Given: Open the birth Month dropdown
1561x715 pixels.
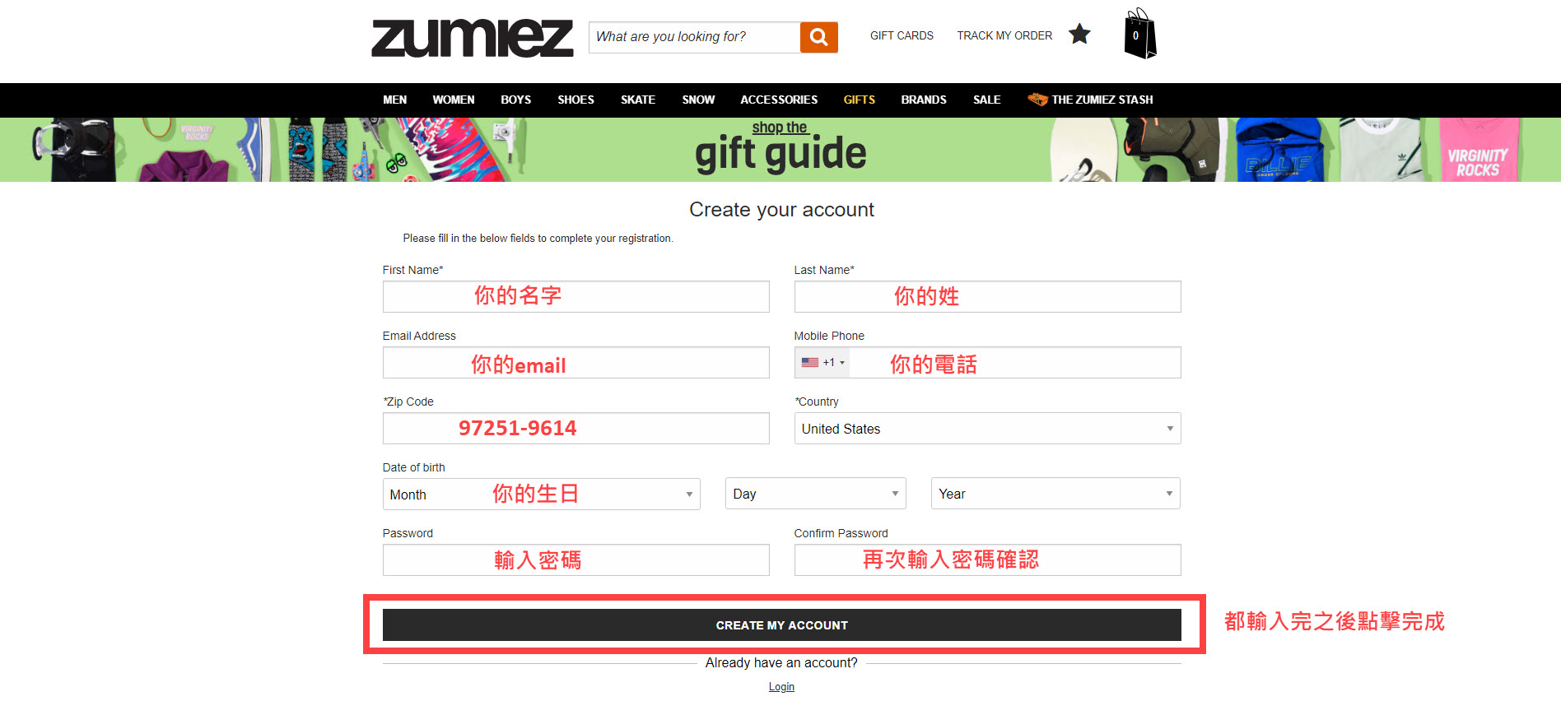Looking at the screenshot, I should click(541, 494).
